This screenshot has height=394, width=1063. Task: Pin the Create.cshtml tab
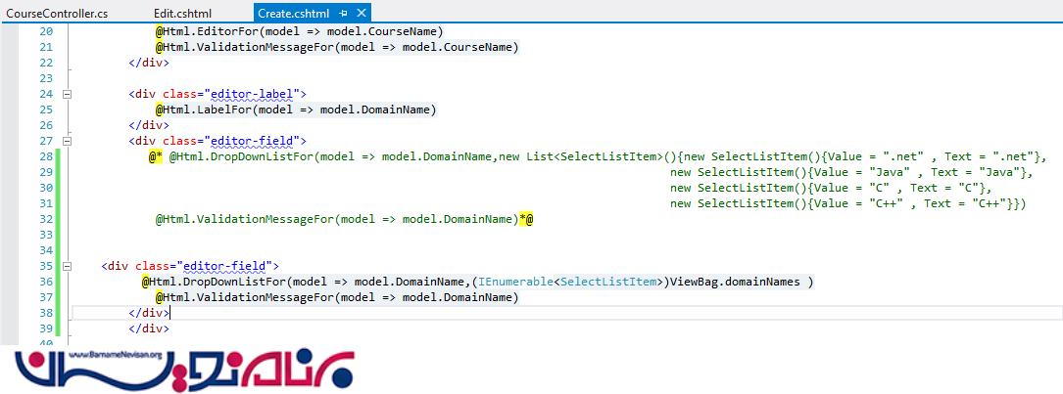(x=345, y=13)
